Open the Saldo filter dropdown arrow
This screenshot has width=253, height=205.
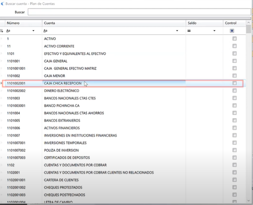[214, 31]
